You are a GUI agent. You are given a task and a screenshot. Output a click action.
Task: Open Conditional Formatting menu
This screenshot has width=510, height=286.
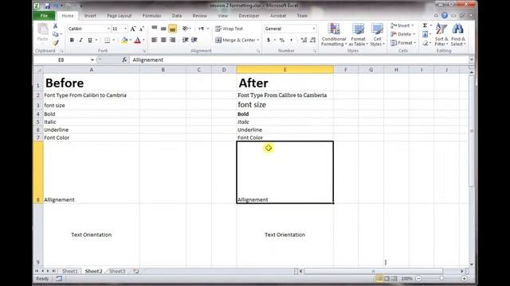pos(334,35)
